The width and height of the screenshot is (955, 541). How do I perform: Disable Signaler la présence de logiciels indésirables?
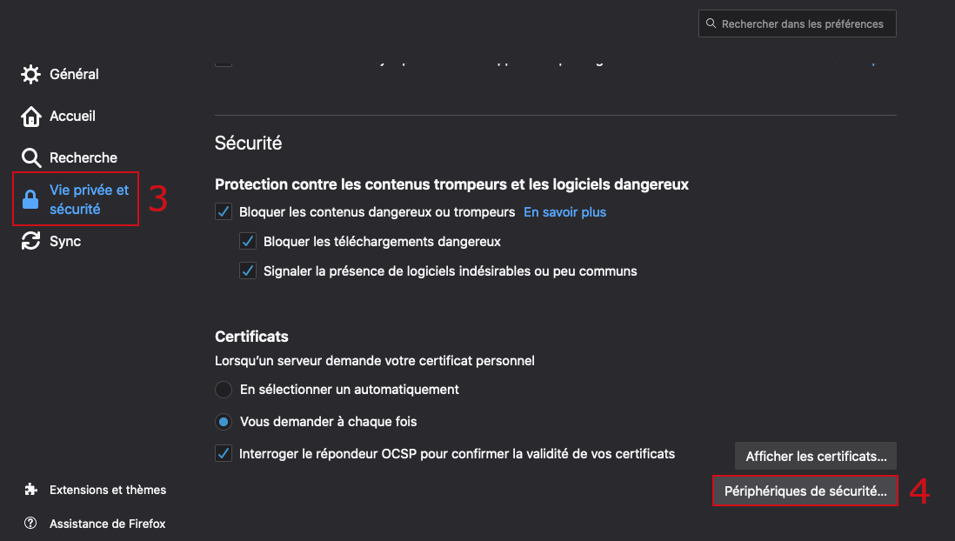[248, 271]
